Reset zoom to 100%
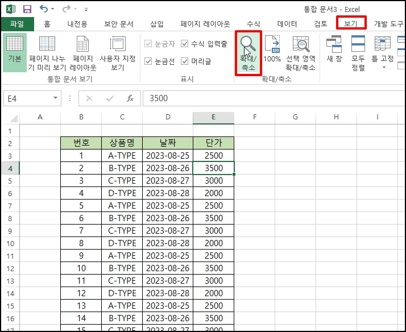The image size is (406, 332). click(x=272, y=49)
